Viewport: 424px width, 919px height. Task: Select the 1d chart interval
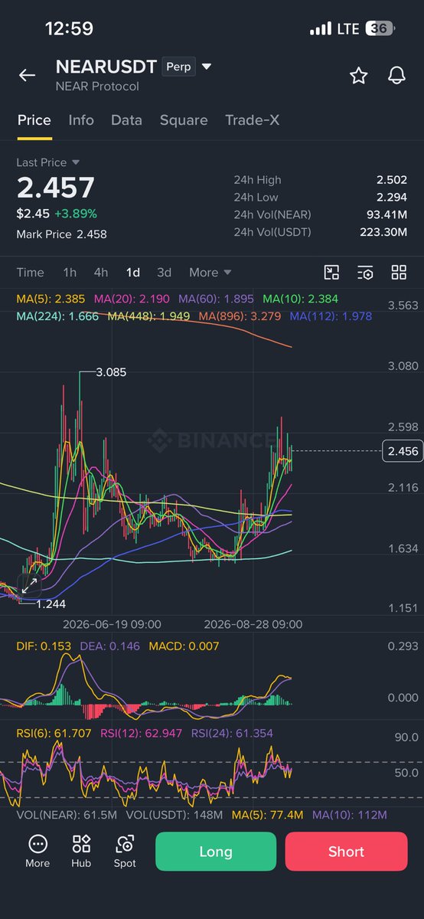133,273
